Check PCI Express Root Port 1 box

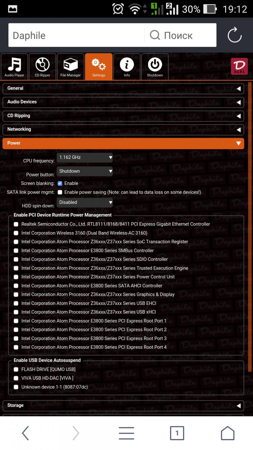[16, 321]
